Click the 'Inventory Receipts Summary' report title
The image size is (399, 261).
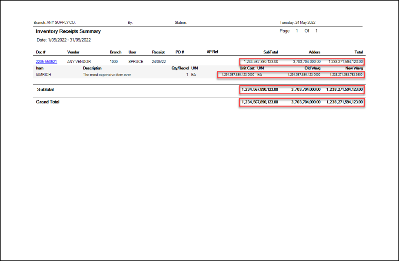click(x=68, y=31)
